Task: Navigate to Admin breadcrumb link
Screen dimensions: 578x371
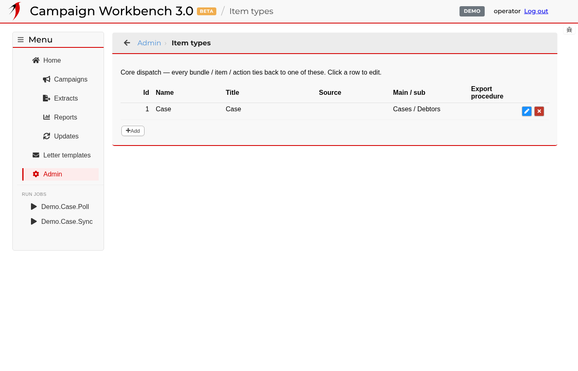Action: pyautogui.click(x=149, y=43)
